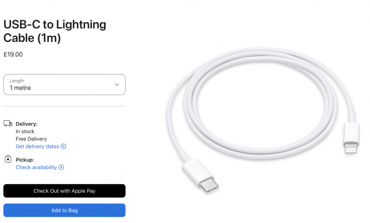Open the Length dropdown chevron
This screenshot has height=223, width=370.
click(117, 84)
